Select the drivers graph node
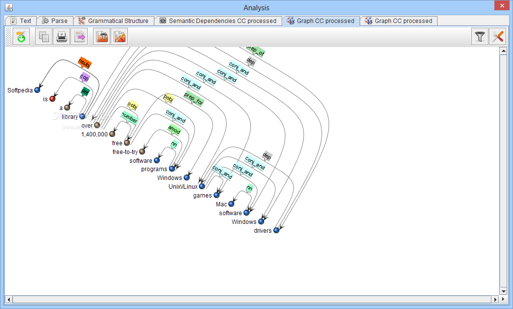The width and height of the screenshot is (513, 309). point(276,230)
